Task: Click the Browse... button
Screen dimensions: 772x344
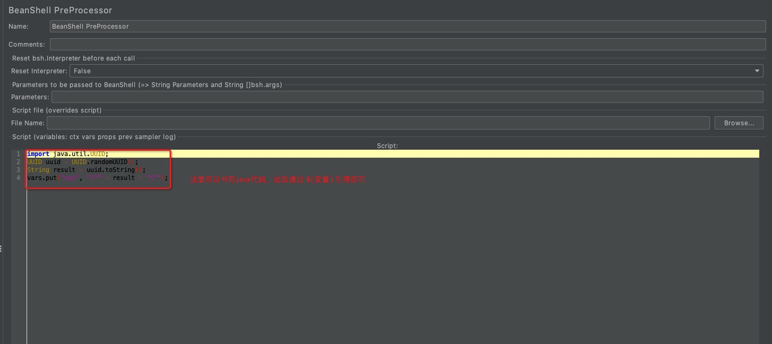Action: 739,123
